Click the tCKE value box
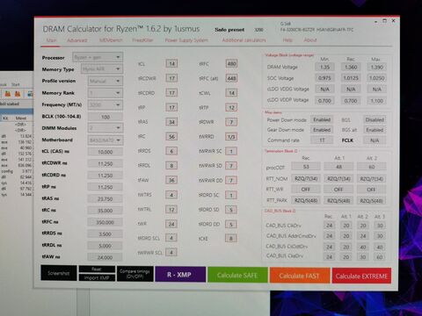 (x=231, y=239)
